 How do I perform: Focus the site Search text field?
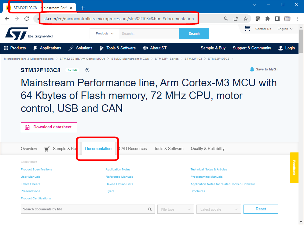coord(149,34)
